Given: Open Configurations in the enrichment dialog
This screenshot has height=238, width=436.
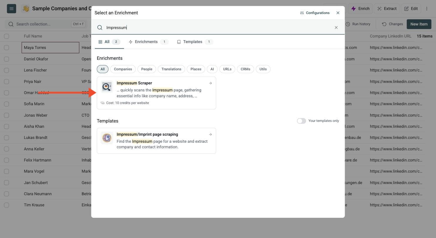Looking at the screenshot, I should pyautogui.click(x=315, y=13).
